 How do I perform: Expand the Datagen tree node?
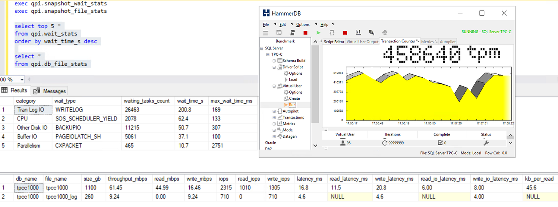click(x=274, y=136)
